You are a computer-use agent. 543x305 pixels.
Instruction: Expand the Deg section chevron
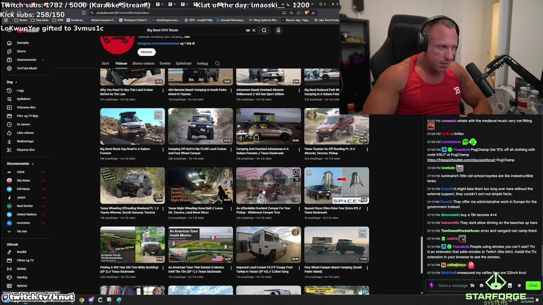point(16,82)
